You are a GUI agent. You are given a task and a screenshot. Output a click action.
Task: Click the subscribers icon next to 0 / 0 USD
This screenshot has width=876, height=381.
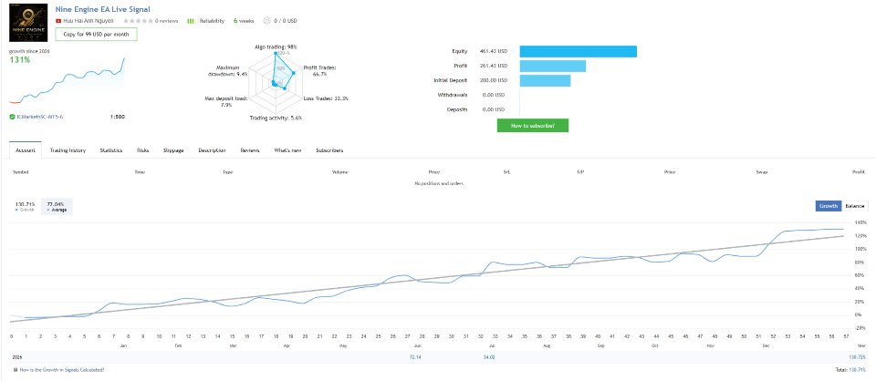click(x=266, y=21)
